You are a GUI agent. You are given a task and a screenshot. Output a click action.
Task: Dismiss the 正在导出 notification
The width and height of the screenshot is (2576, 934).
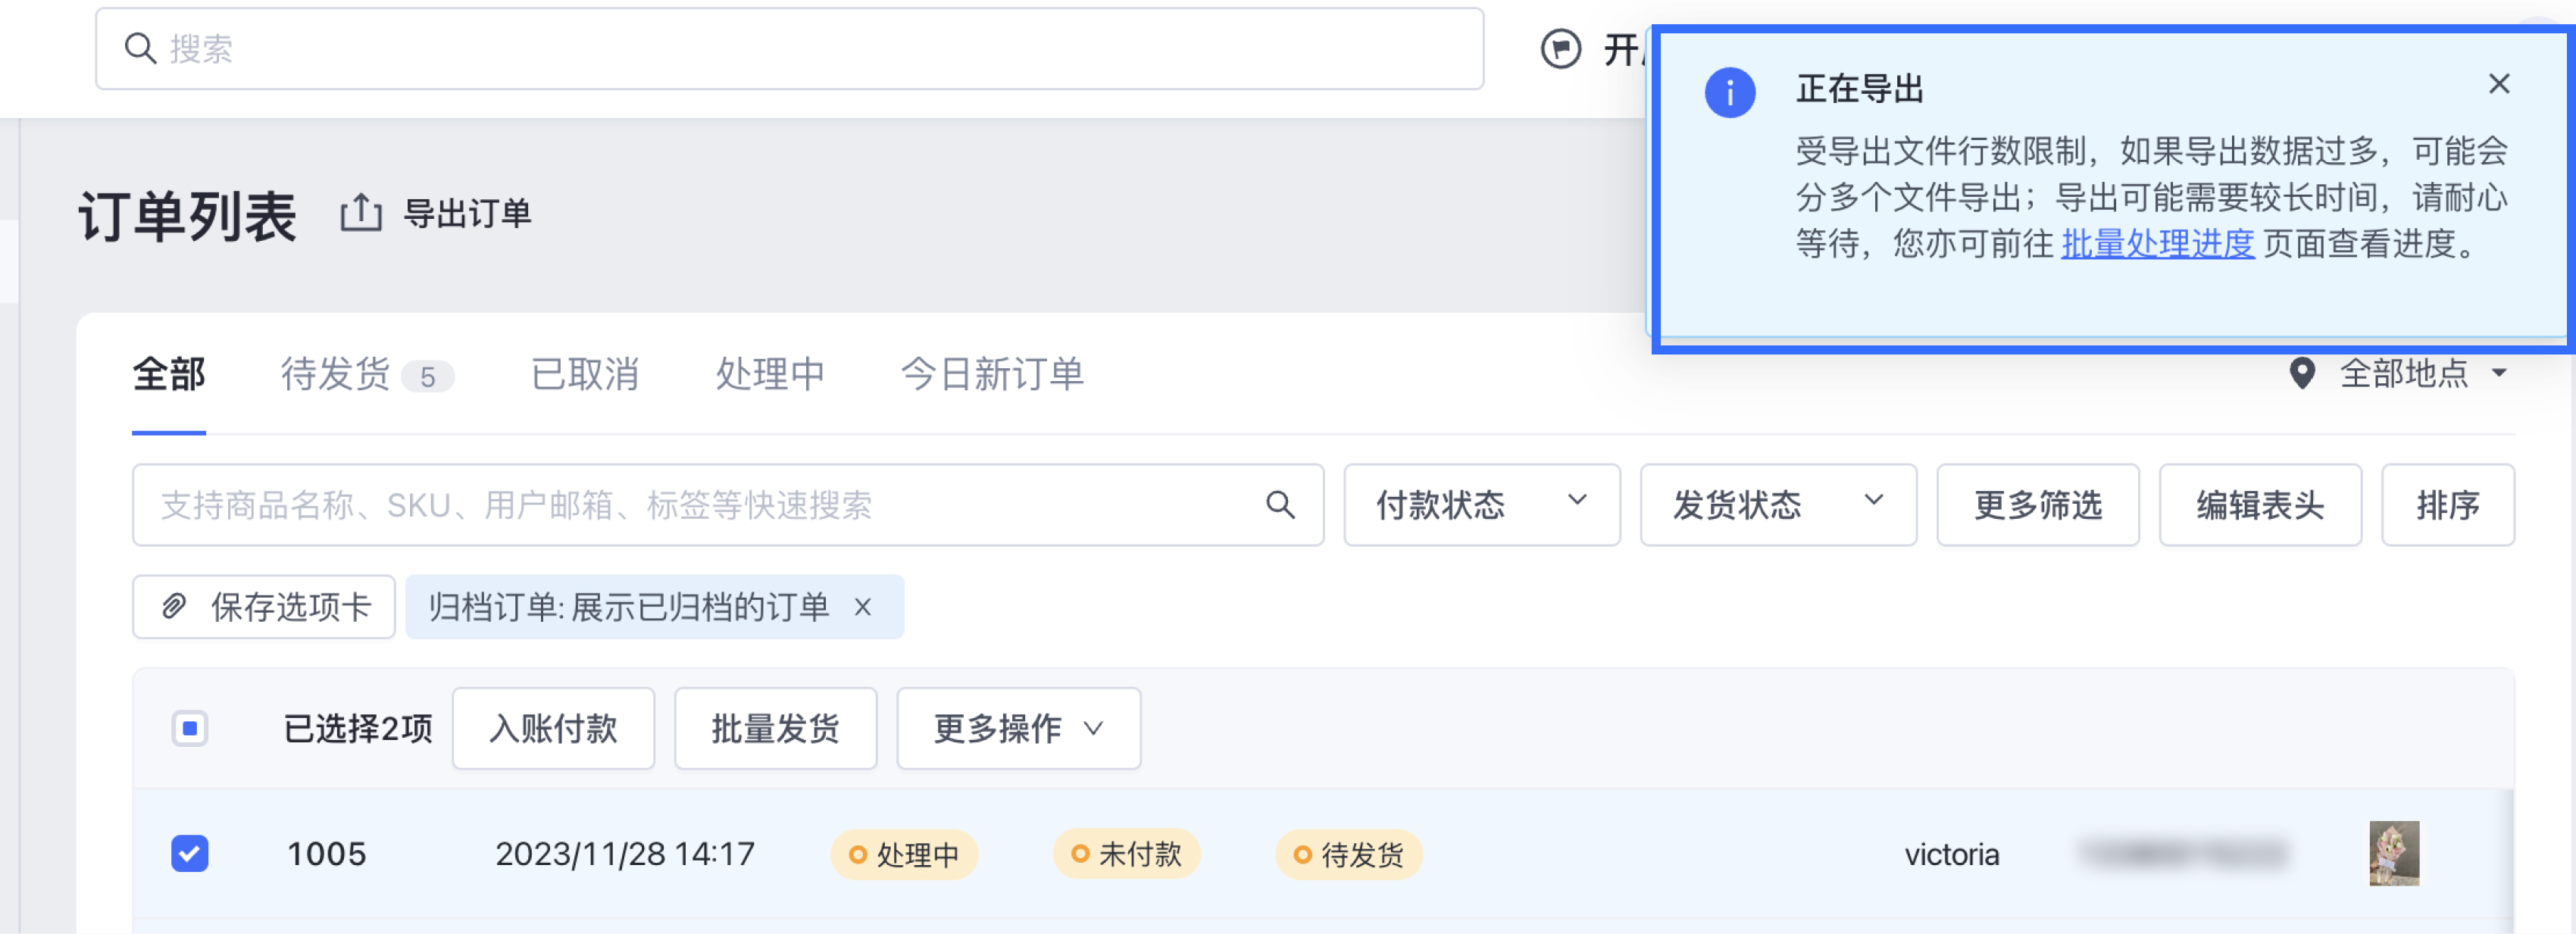point(2498,84)
